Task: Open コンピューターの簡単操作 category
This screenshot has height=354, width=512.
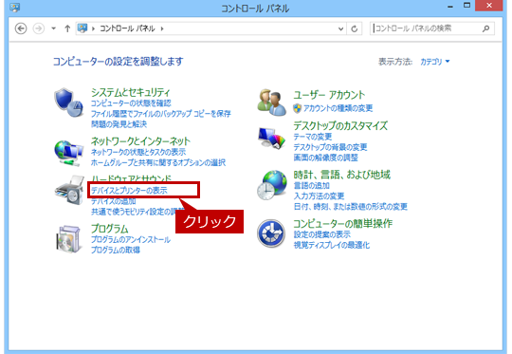Action: [x=342, y=224]
